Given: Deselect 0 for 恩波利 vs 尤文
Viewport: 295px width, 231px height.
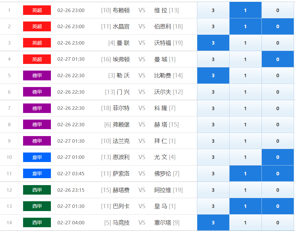Looking at the screenshot, I should point(278,157).
